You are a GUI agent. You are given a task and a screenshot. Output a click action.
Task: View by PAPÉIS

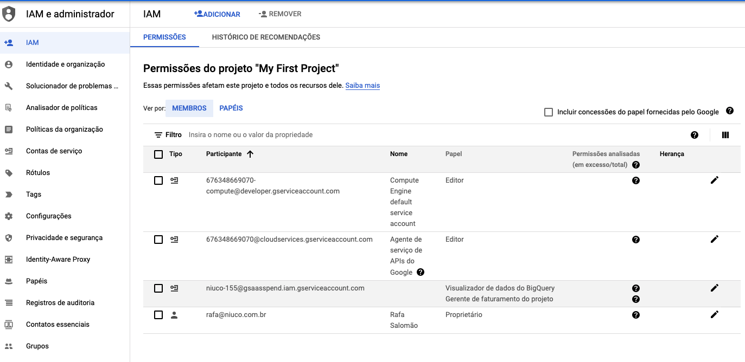(x=231, y=108)
